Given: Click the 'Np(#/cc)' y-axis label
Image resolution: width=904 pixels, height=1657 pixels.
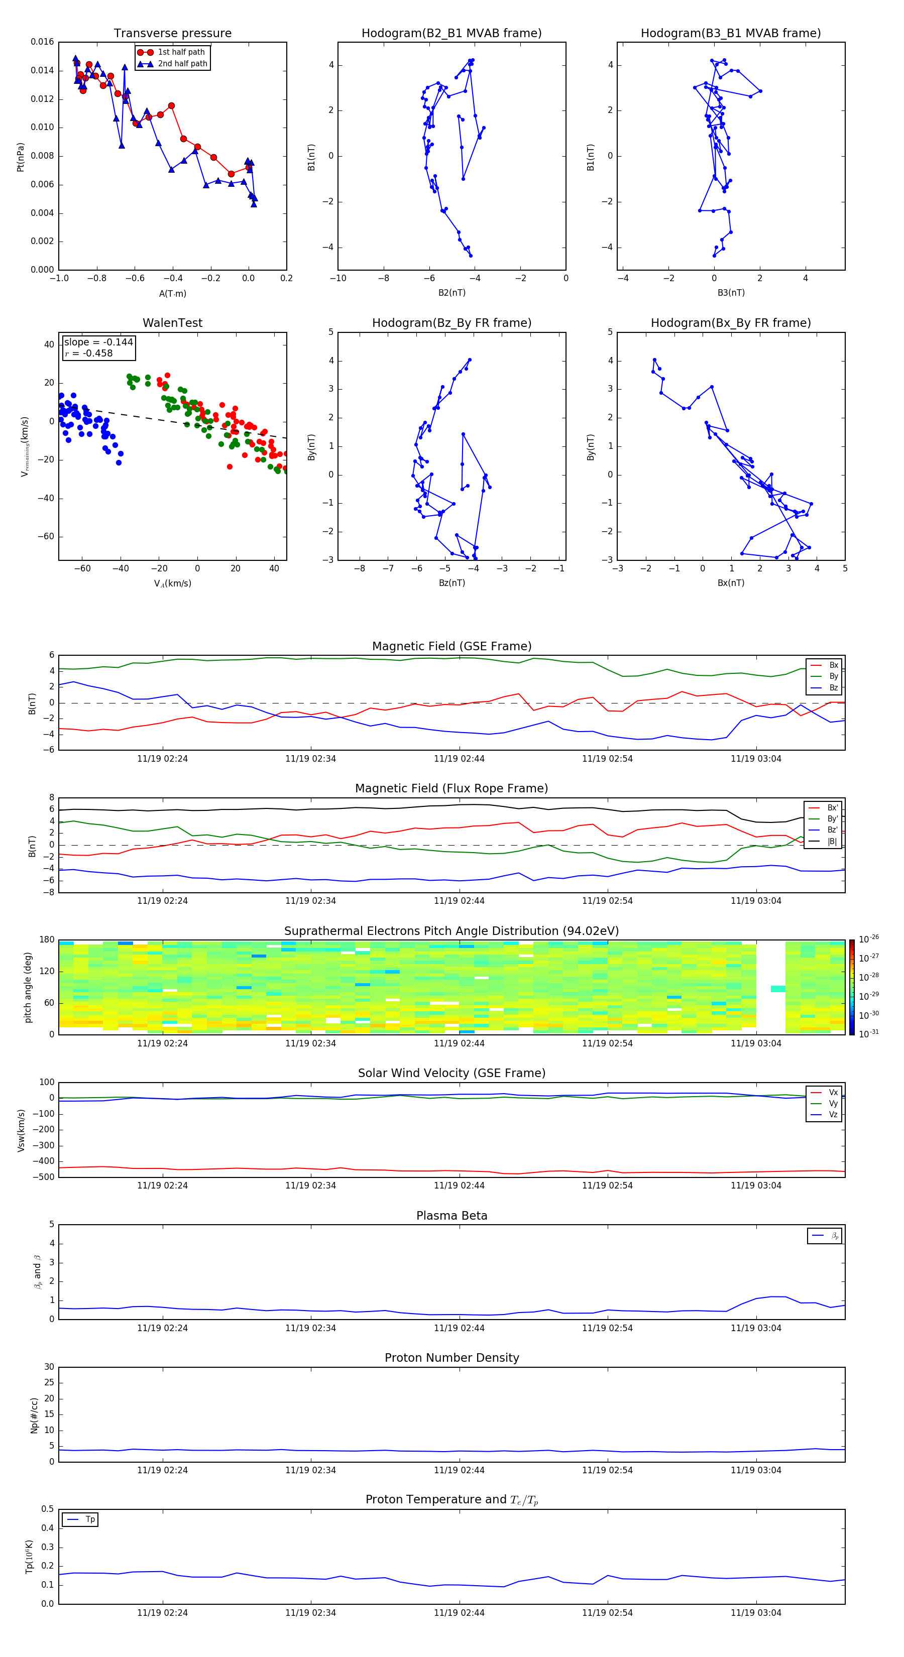Looking at the screenshot, I should coord(34,1415).
